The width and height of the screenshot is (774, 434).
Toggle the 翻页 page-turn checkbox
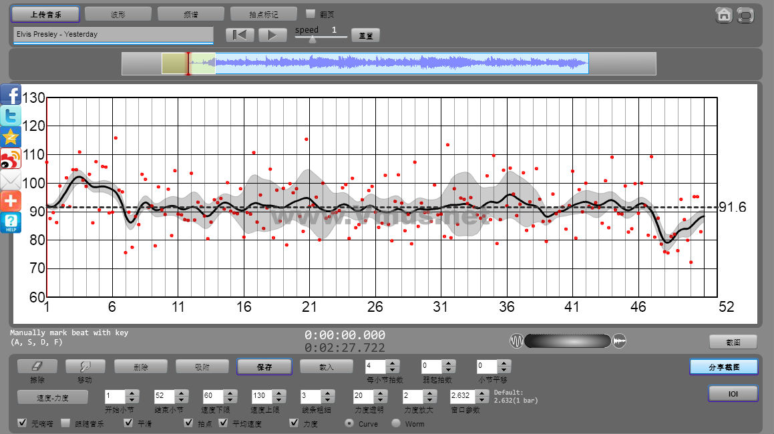point(310,13)
